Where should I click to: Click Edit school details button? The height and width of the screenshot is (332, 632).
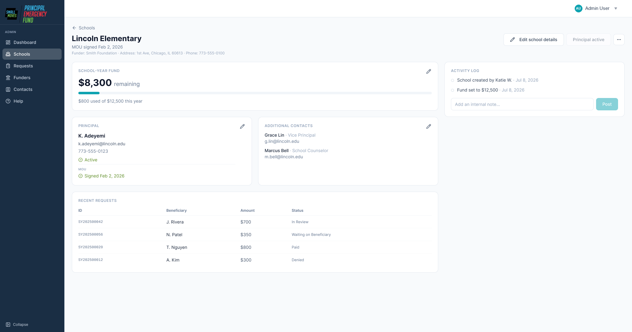(534, 40)
